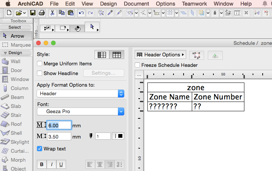Select the Slab tool
272x171 pixels.
[16, 106]
